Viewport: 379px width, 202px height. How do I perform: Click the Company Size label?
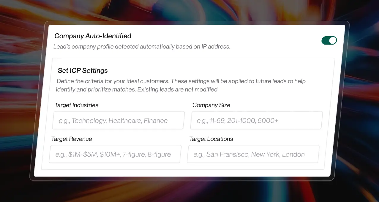click(x=211, y=105)
